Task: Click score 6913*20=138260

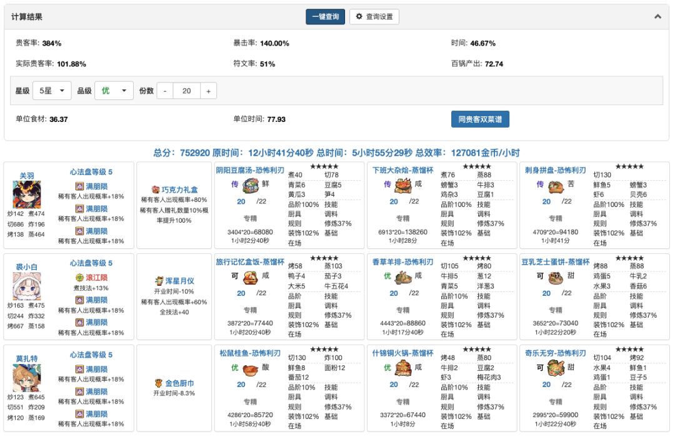Action: click(403, 232)
